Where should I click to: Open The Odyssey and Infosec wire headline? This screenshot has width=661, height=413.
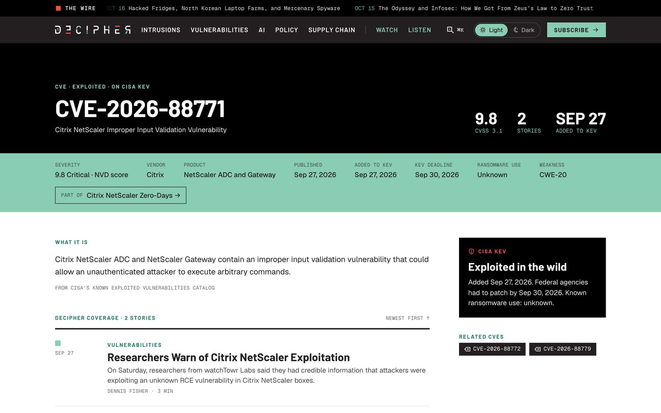(x=485, y=8)
